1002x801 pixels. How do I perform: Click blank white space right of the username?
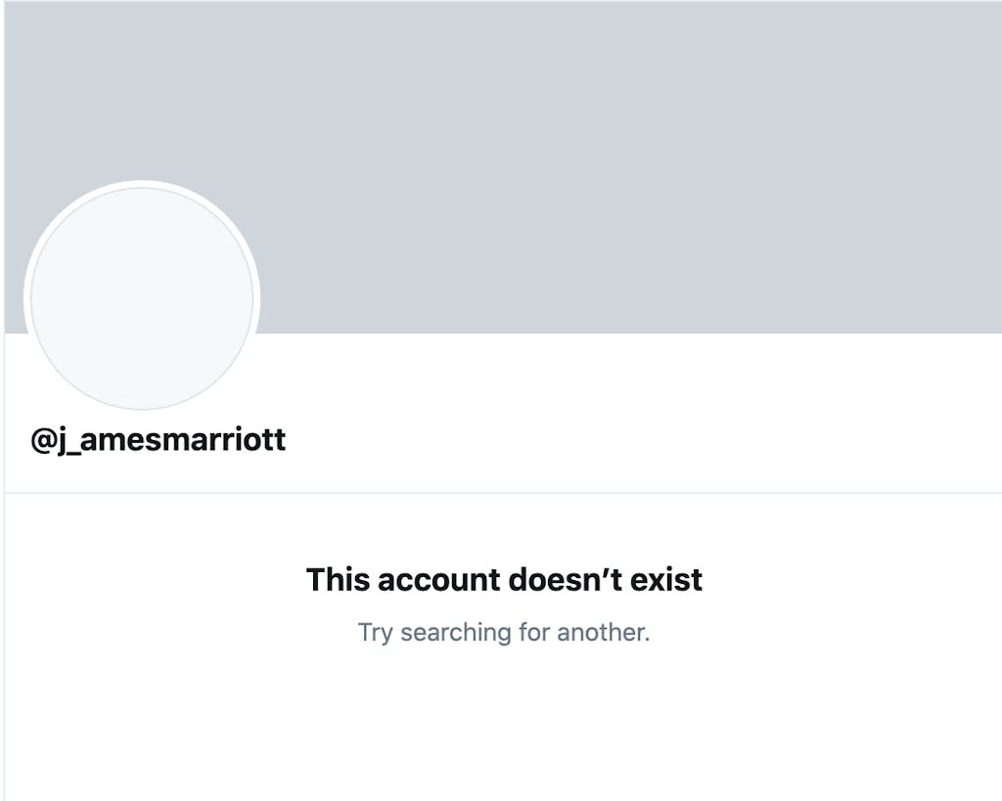636,439
